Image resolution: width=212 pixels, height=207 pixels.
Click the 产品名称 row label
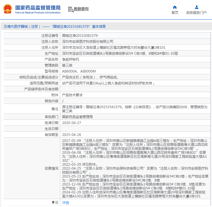51,59
